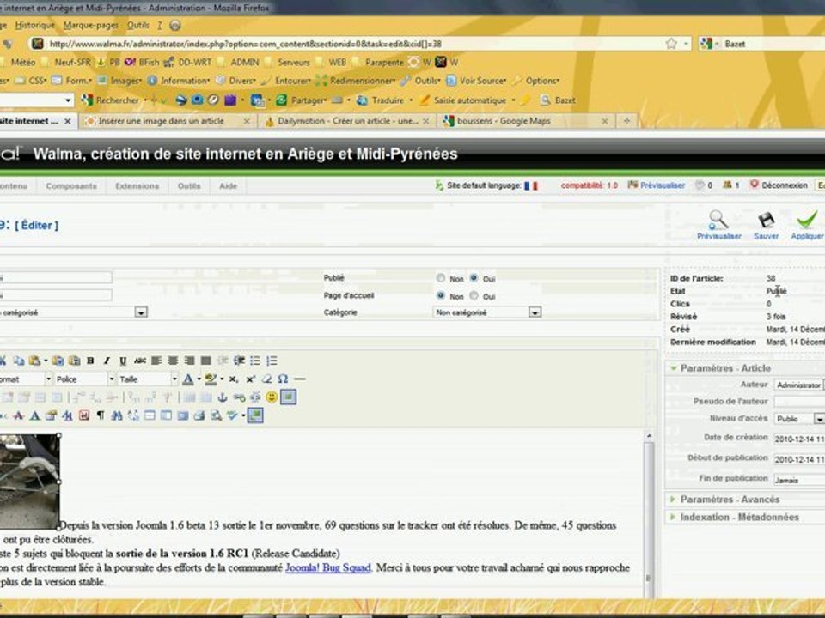Open Police font dropdown

[84, 379]
